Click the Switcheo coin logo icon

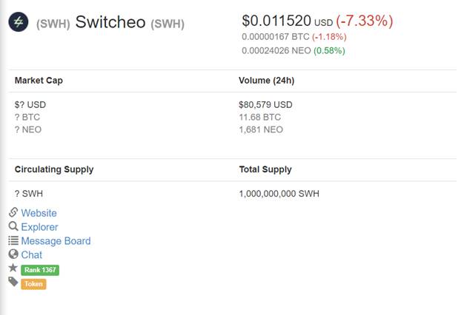tap(19, 22)
